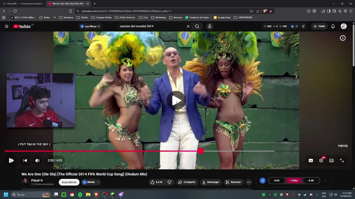Open Spotify from the taskbar
Screen dimensions: 355x199
click(80, 195)
